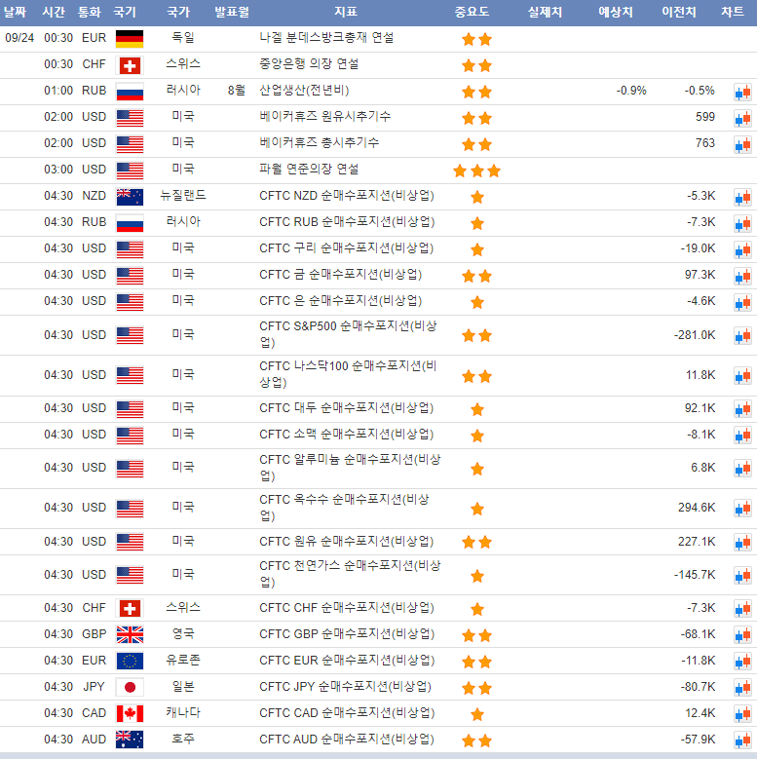757x759 pixels.
Task: Click German flag in 나겔 분데스방크총재 row
Action: (x=130, y=39)
